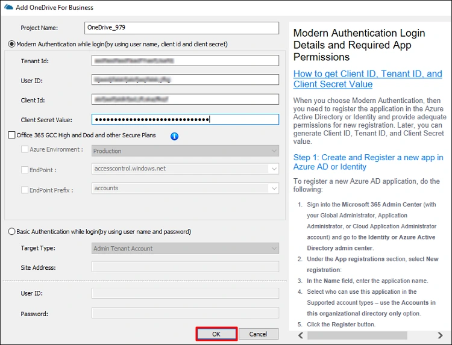Click the 'Client Secret Value:' label
Viewport: 452px width, 345px height.
tap(46, 120)
